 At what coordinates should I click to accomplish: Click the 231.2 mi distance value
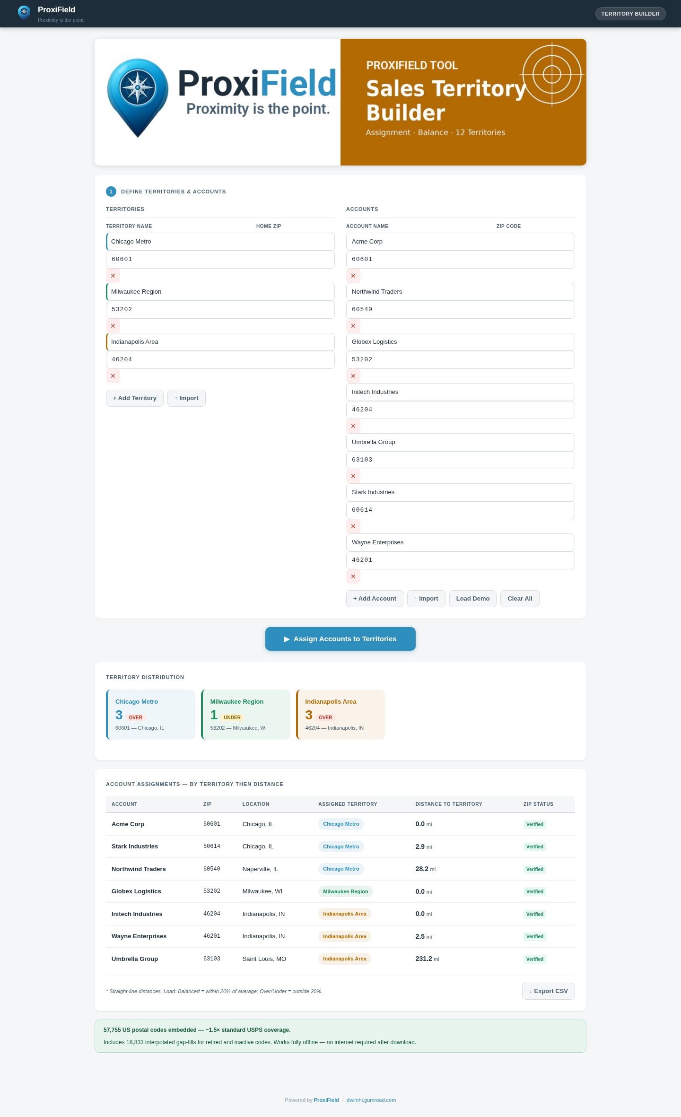tap(427, 959)
